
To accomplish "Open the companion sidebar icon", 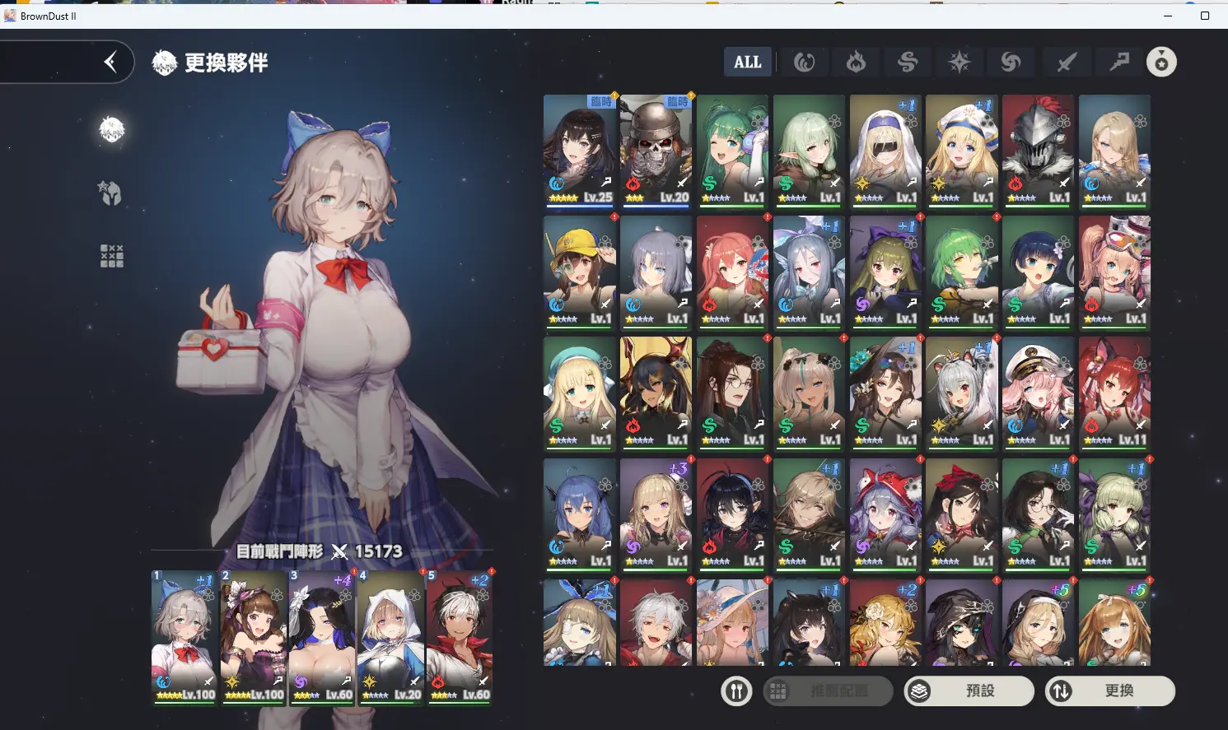I will 112,129.
